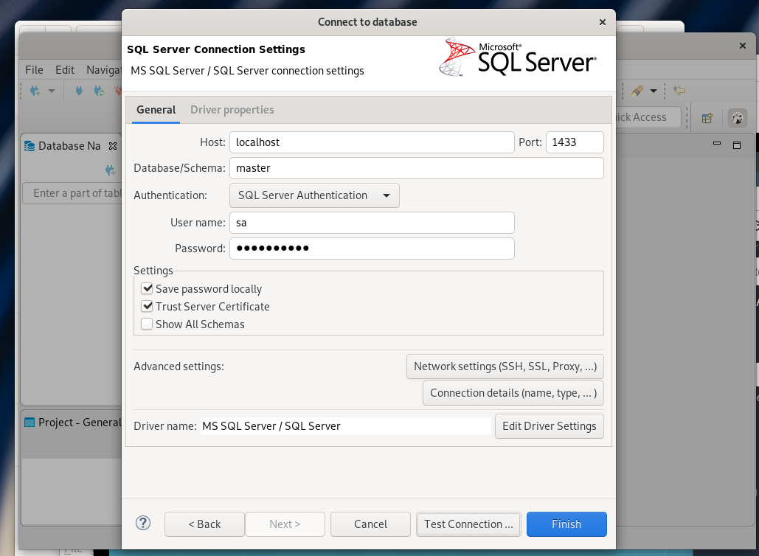Maximize the editor area using the maximize icon
This screenshot has width=759, height=556.
[737, 145]
